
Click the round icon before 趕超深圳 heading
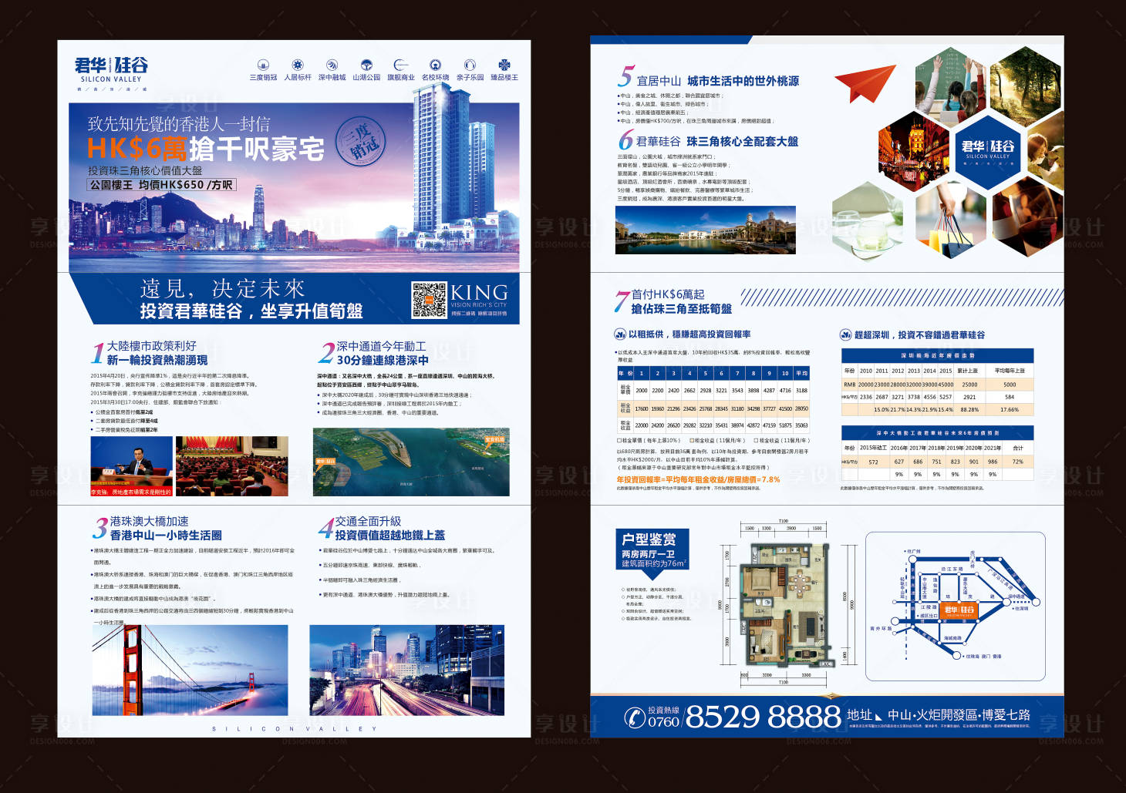tap(845, 334)
